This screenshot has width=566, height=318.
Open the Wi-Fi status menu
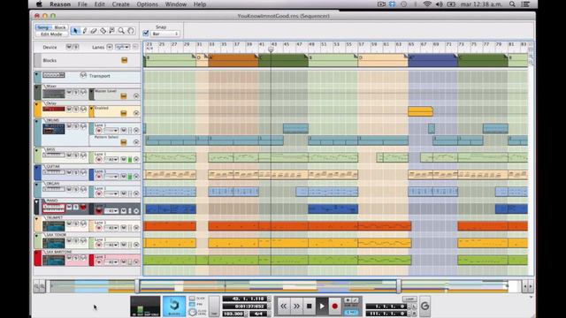click(x=427, y=4)
